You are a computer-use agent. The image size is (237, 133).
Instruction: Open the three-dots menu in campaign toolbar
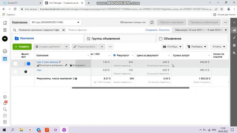pyautogui.click(x=110, y=47)
